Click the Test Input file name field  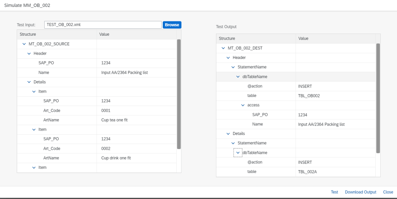pos(103,25)
